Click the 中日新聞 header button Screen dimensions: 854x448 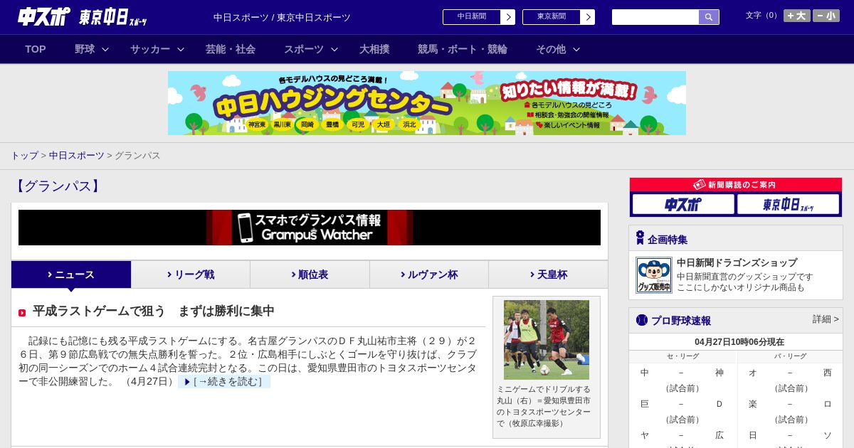coord(472,17)
